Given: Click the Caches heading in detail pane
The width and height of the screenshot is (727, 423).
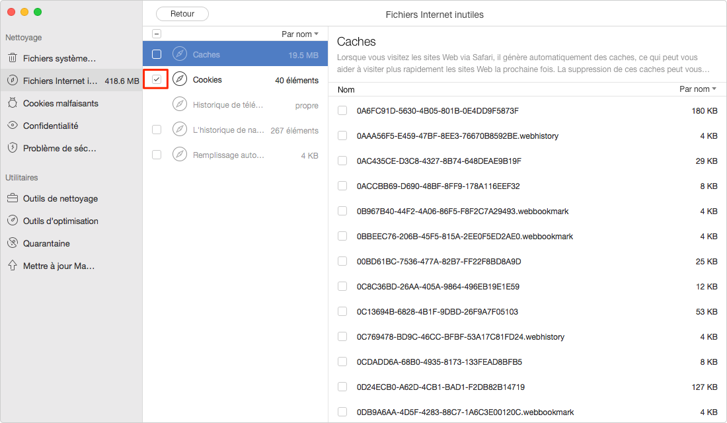Looking at the screenshot, I should click(x=356, y=41).
